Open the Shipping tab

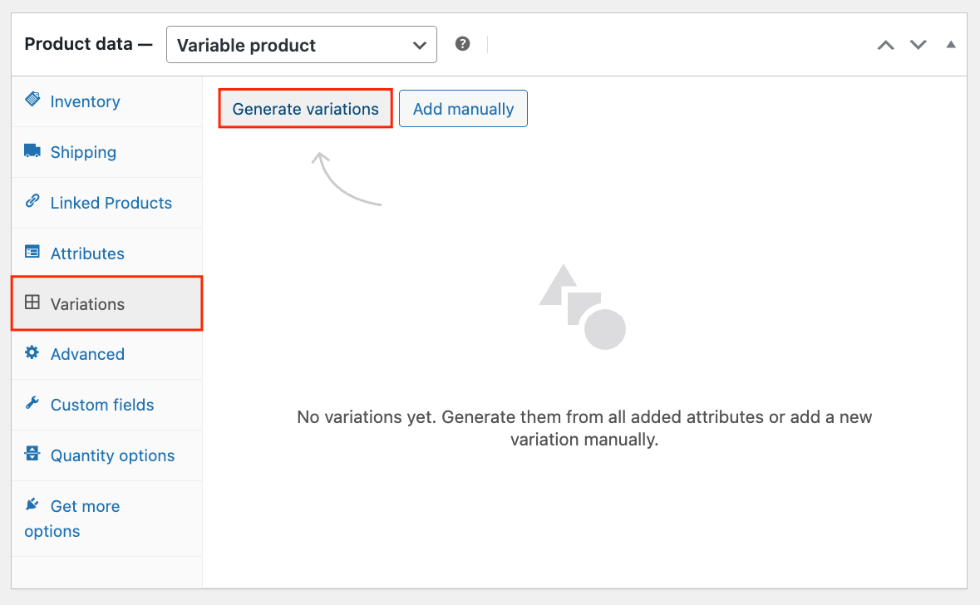(107, 153)
